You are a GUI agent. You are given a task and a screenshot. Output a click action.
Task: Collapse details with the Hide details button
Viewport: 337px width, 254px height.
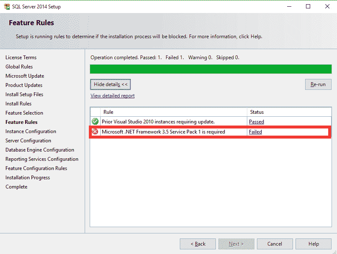point(110,84)
